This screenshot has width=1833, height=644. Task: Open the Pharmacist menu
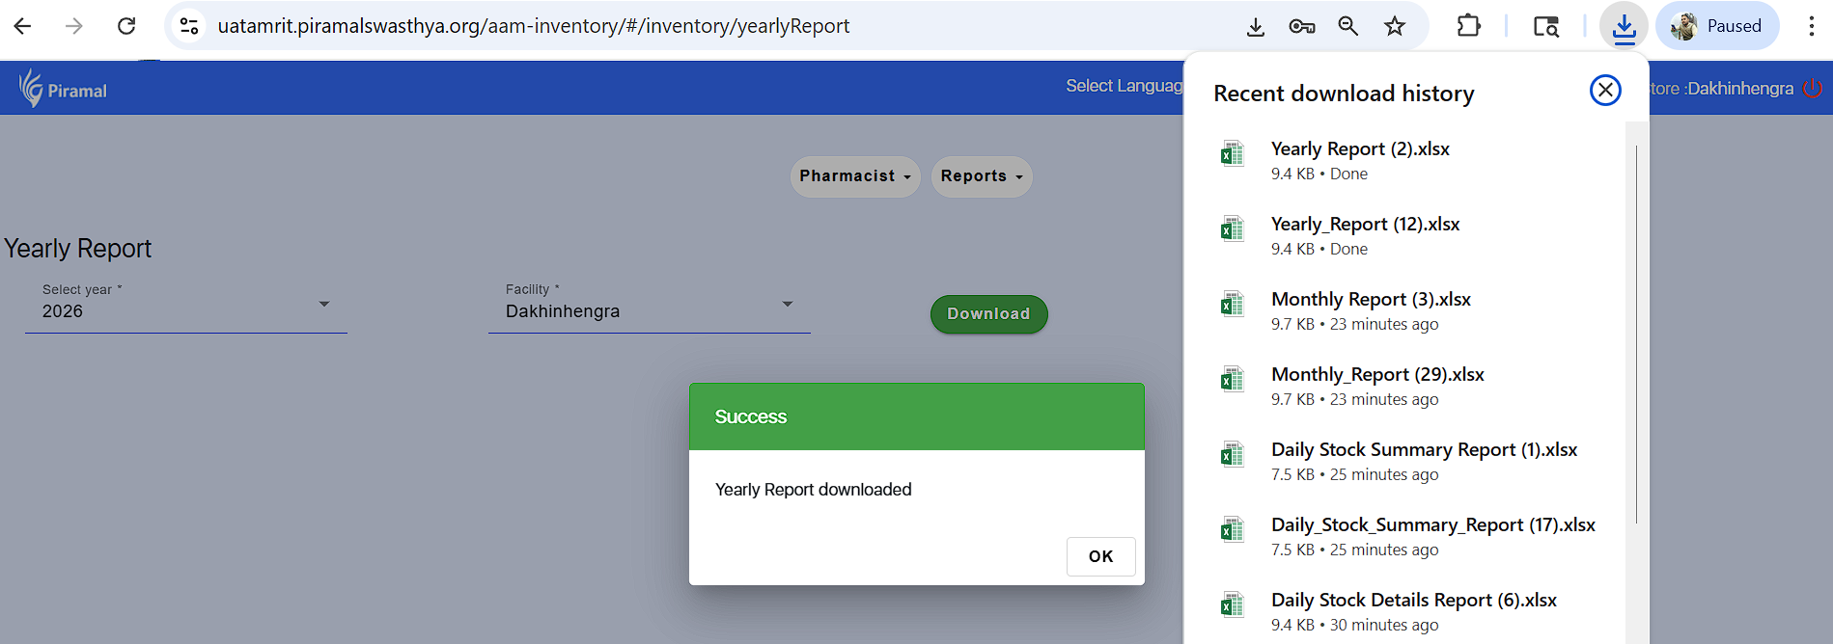point(854,176)
